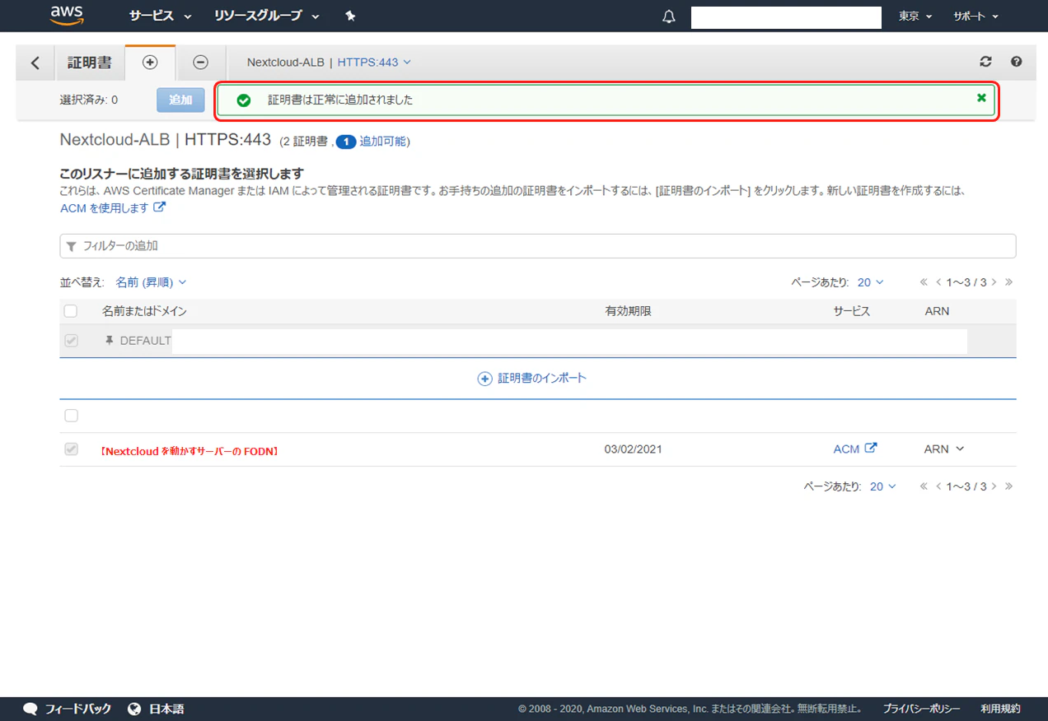Toggle the select-all checkbox in the table header
Image resolution: width=1048 pixels, height=721 pixels.
click(x=71, y=311)
